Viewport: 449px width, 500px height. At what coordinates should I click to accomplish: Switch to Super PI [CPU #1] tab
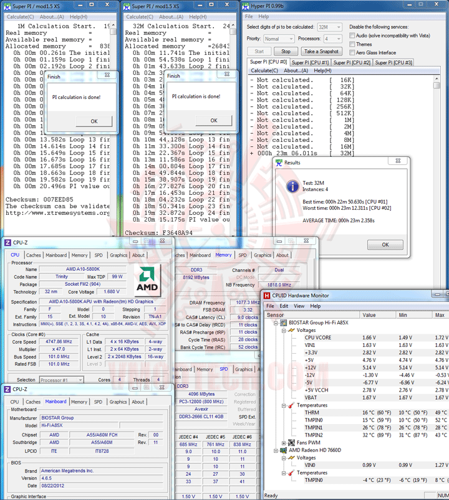coord(310,63)
